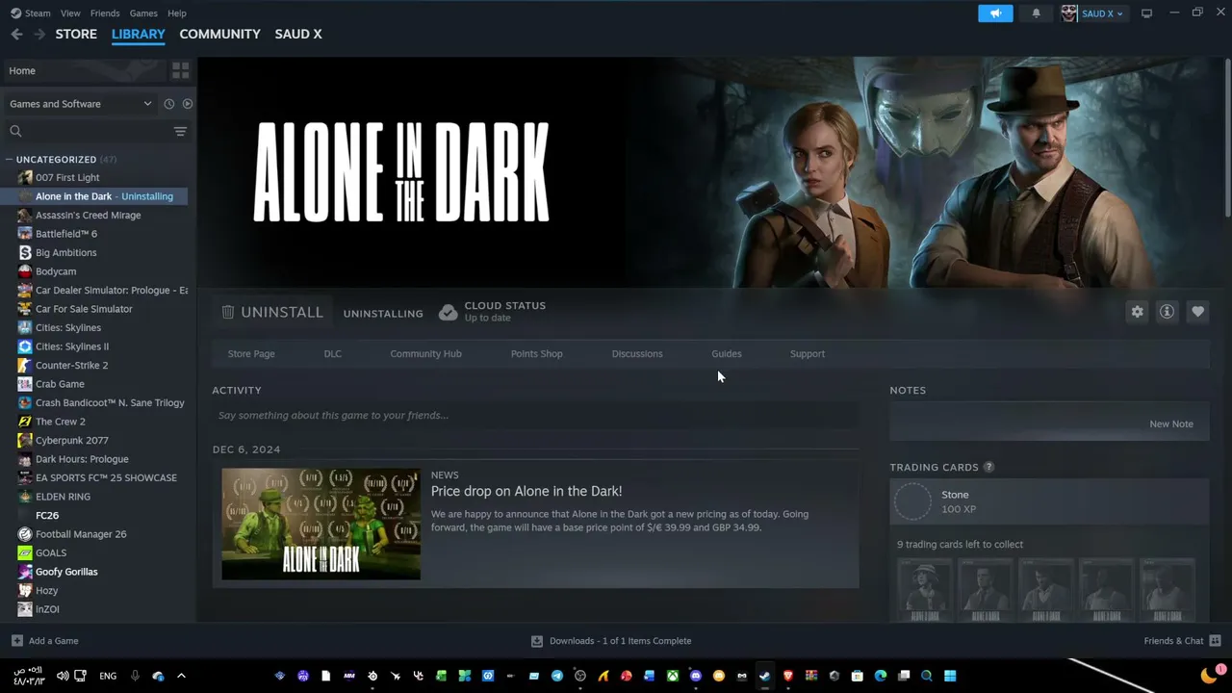This screenshot has height=693, width=1232.
Task: Click the taskbar volume speaker icon
Action: [63, 676]
